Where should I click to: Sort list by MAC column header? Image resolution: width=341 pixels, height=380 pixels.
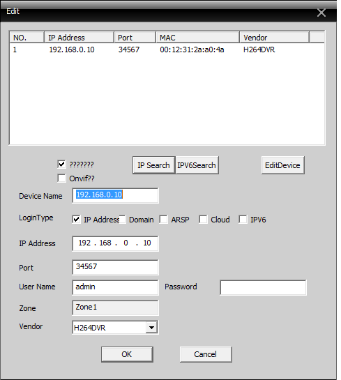(198, 38)
